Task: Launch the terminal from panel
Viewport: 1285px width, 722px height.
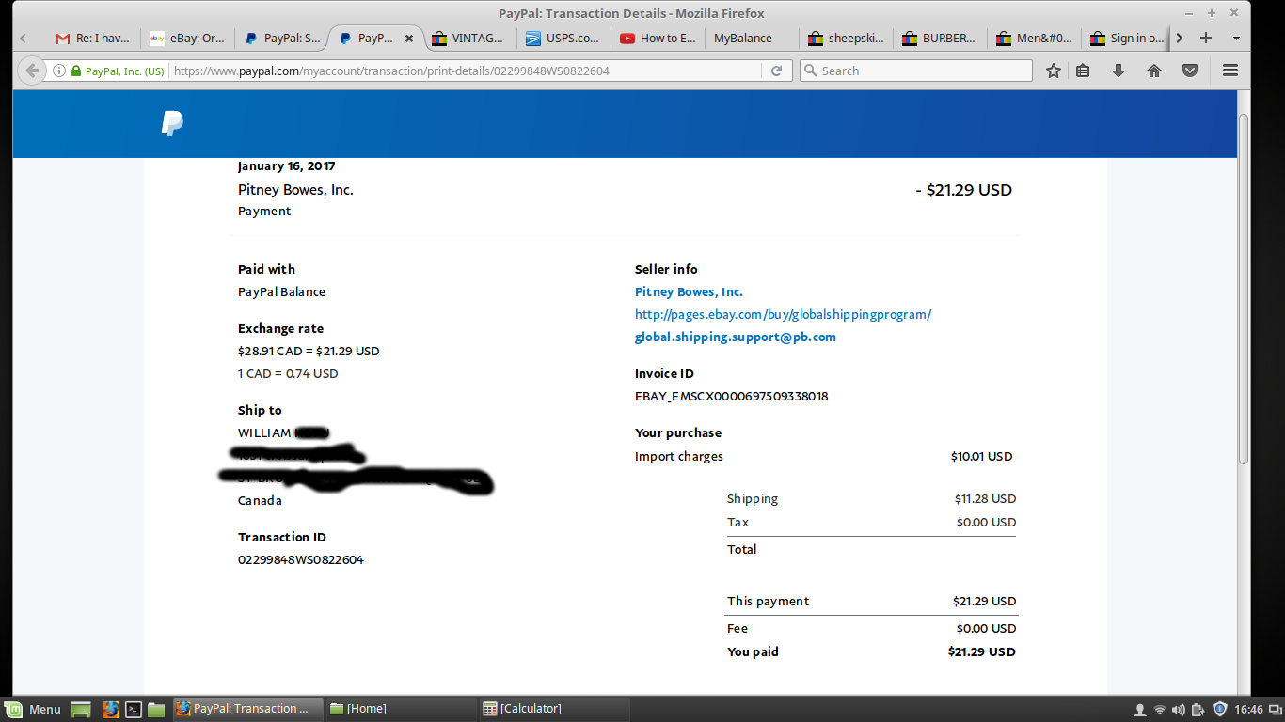Action: click(x=134, y=709)
